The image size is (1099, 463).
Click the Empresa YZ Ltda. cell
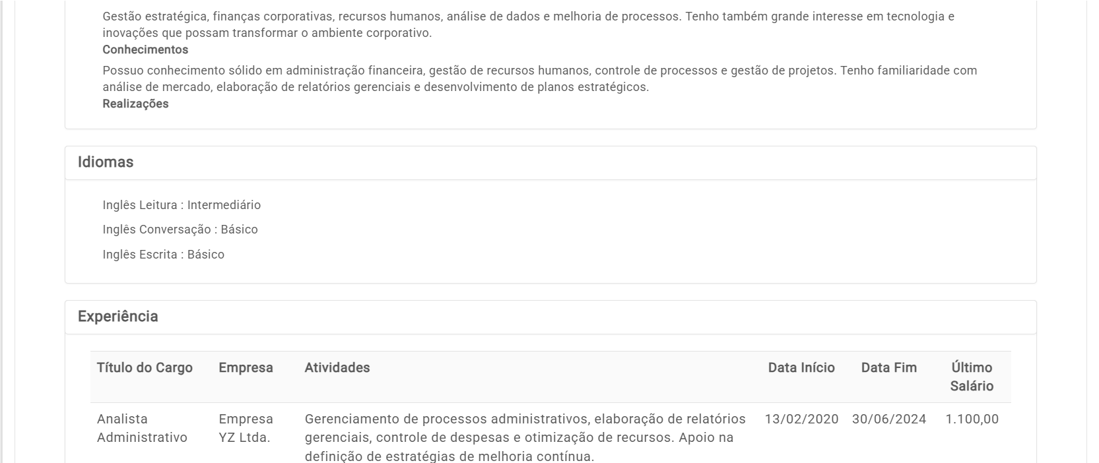coord(246,428)
